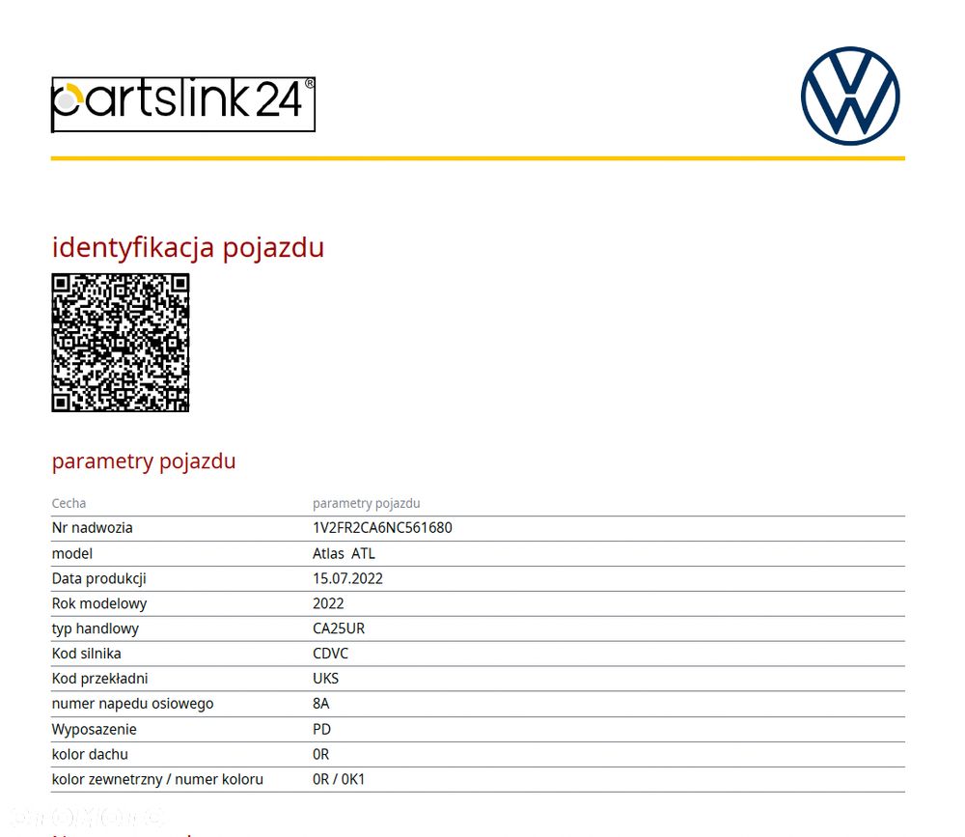Select the 'typ handlowy' label
Image resolution: width=965 pixels, height=837 pixels.
pos(96,628)
